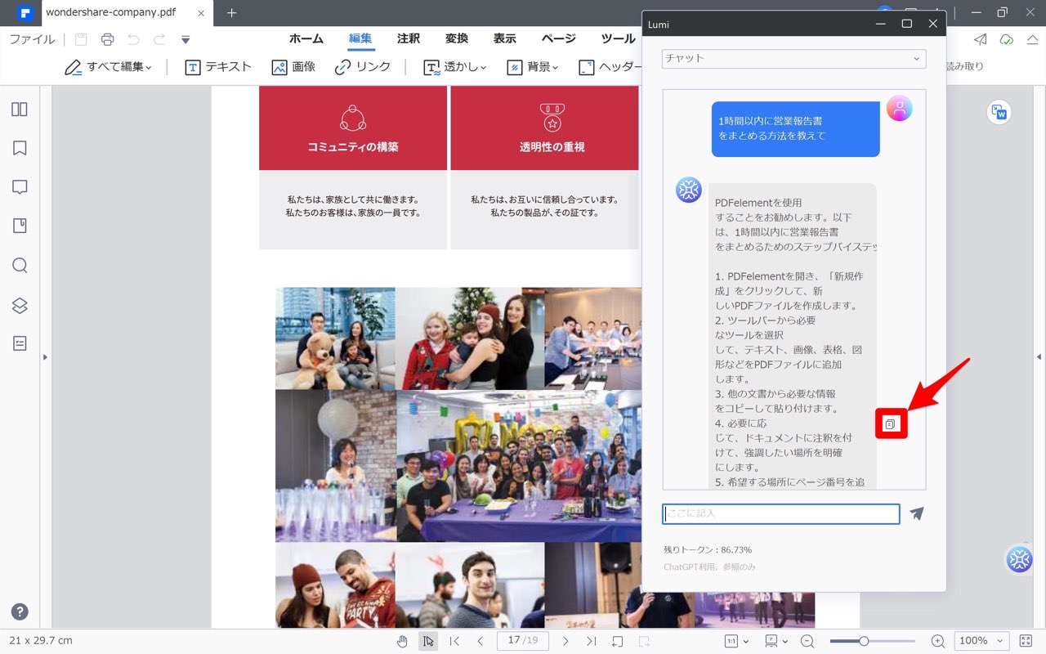Focus the Lumi chat input field
Screen dimensions: 1046x654
tap(780, 513)
